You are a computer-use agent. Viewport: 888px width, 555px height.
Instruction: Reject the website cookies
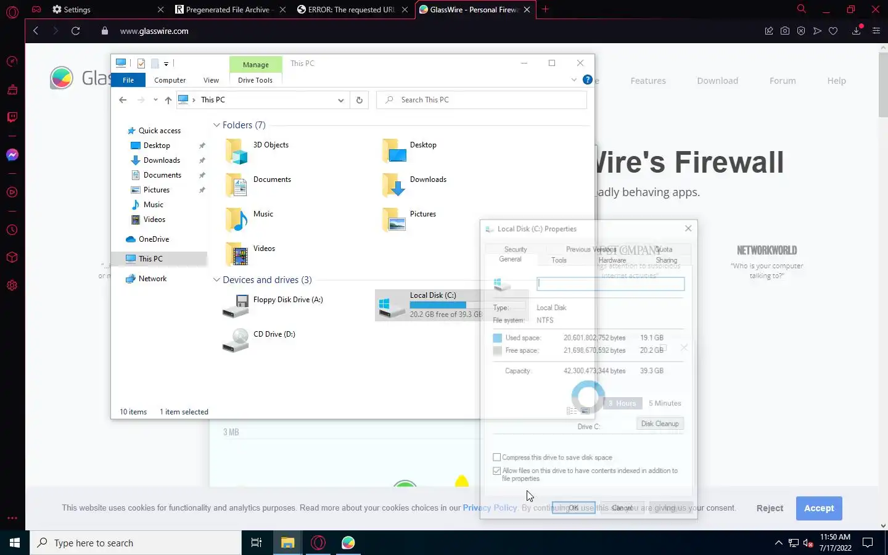click(770, 508)
